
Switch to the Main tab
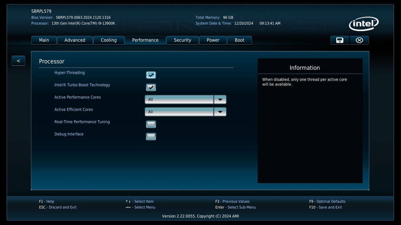pyautogui.click(x=44, y=40)
